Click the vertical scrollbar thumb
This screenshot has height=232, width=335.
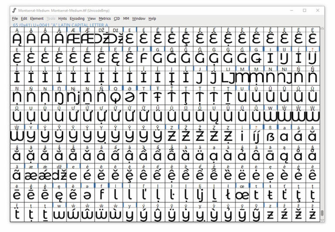pos(322,213)
